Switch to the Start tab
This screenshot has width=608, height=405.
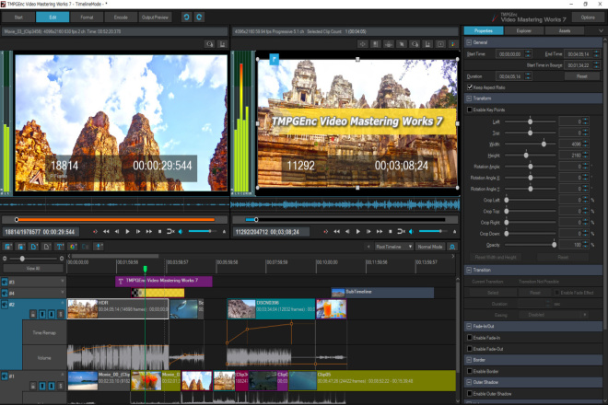point(18,17)
